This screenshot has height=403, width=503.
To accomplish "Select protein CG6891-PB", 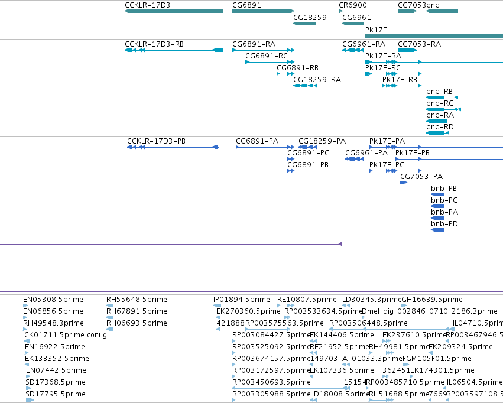I will 291,171.
